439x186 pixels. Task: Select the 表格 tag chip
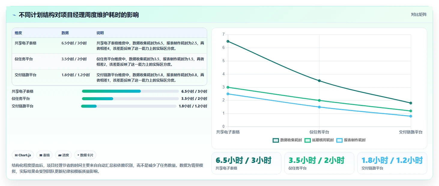[44, 155]
